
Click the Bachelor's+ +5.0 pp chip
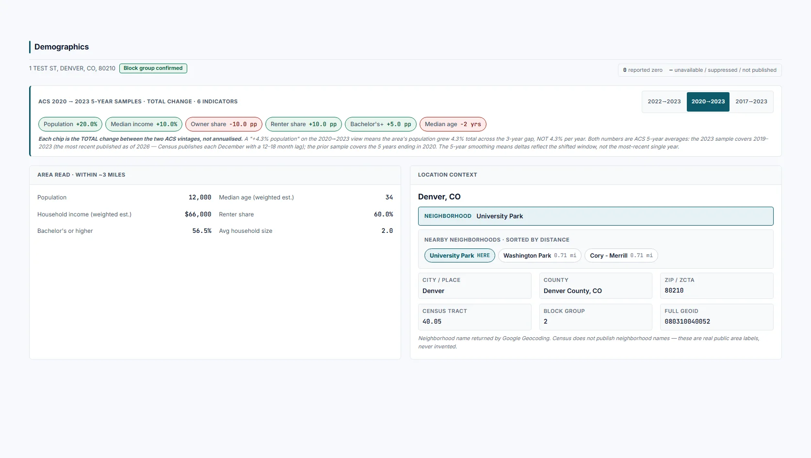[x=381, y=124]
